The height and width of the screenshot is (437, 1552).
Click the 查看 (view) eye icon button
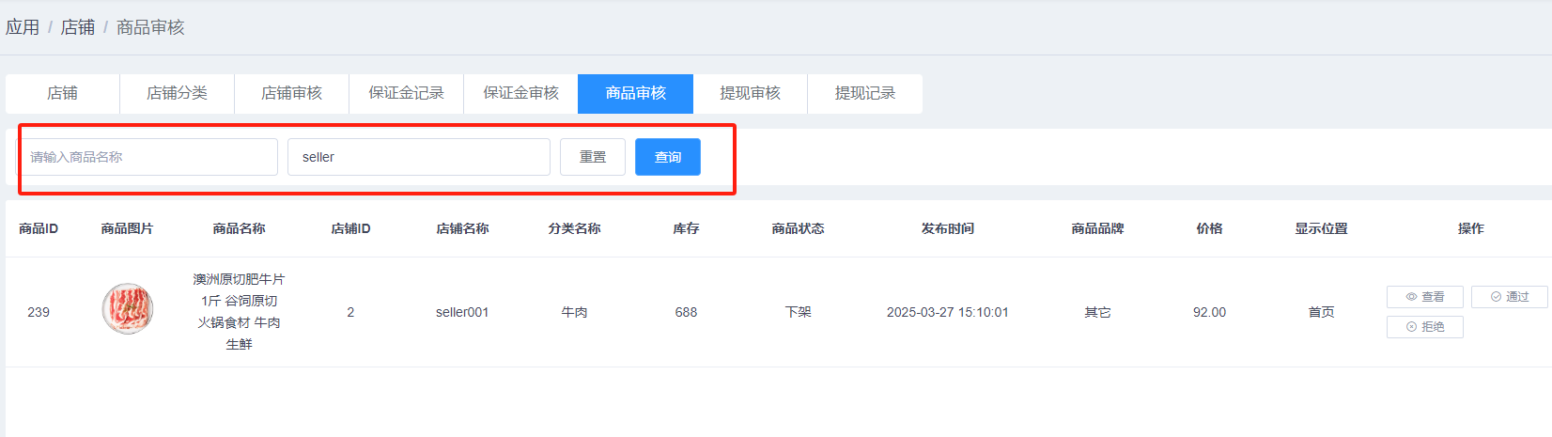coord(1424,297)
